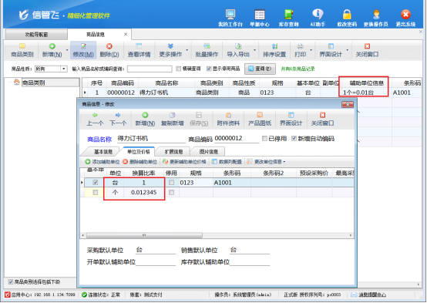Image resolution: width=427 pixels, height=303 pixels.
Task: Go to 上一个 record in dialog
Action: tap(95, 120)
